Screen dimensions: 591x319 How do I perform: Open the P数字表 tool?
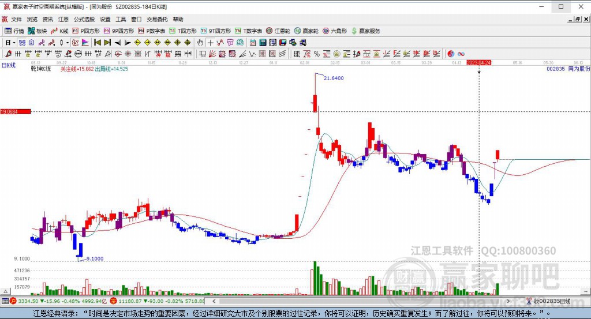[x=152, y=31]
